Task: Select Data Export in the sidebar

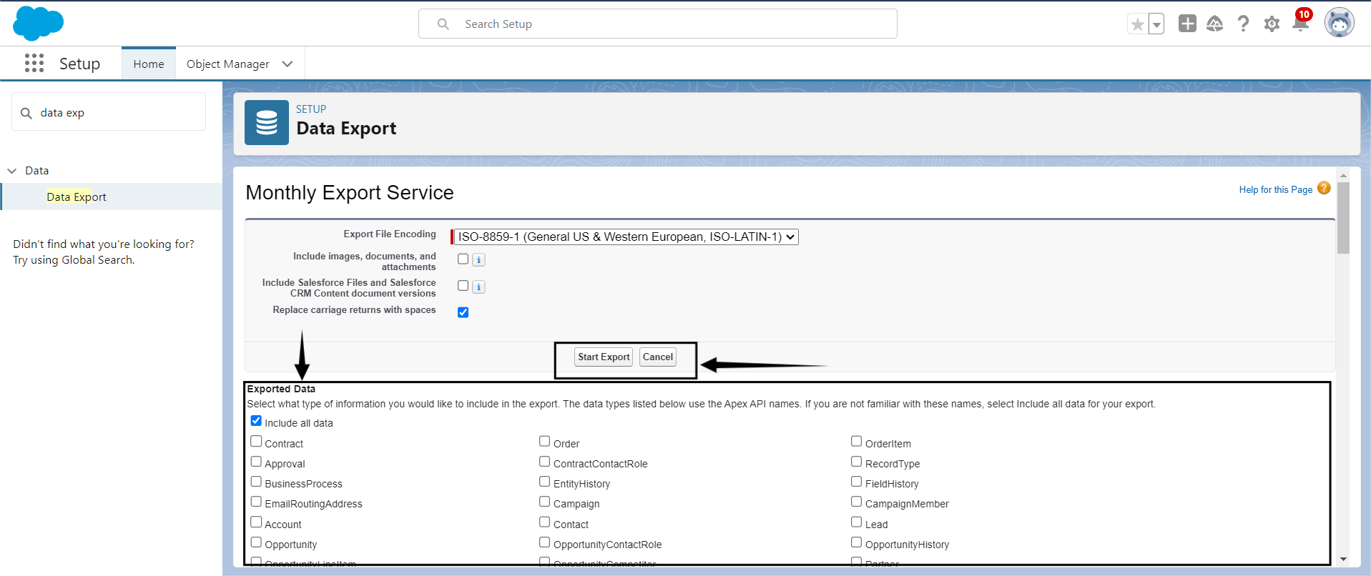Action: click(x=77, y=197)
